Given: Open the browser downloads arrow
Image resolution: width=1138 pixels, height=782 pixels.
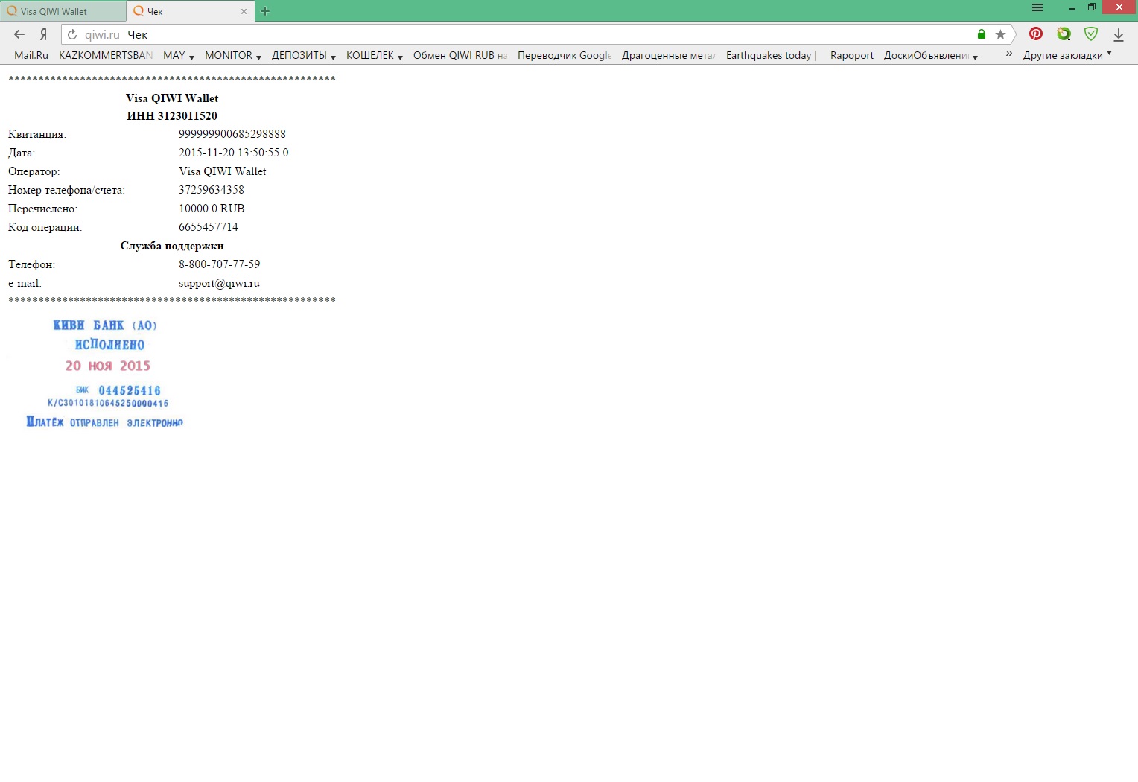Looking at the screenshot, I should 1119,34.
